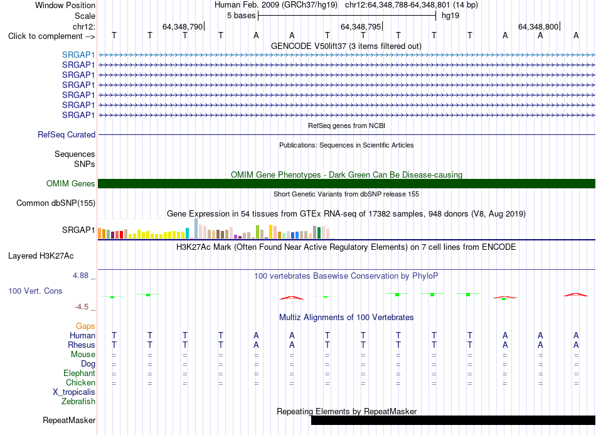Click the 100 Vert. Cons label
Image resolution: width=596 pixels, height=435 pixels.
click(x=35, y=291)
